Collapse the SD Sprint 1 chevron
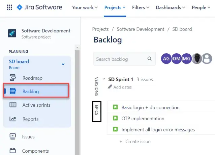 (104, 79)
